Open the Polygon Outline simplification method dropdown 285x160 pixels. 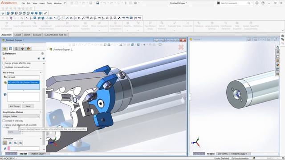point(21,116)
